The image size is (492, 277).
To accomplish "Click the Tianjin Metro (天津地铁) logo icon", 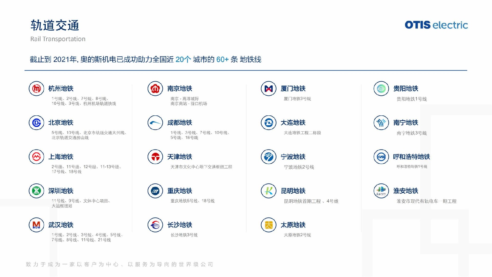I will [x=155, y=157].
